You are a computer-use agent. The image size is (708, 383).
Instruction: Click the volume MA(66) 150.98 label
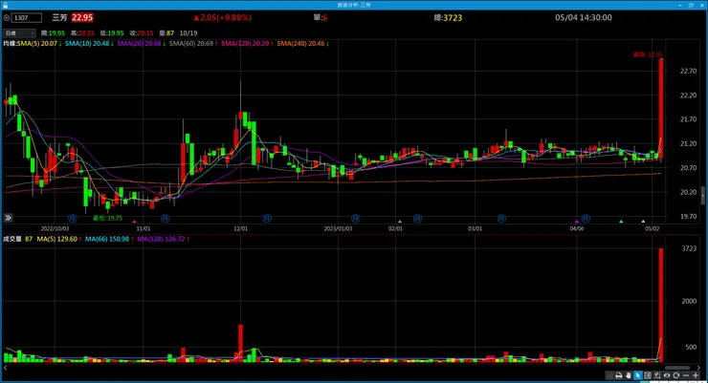click(x=109, y=240)
